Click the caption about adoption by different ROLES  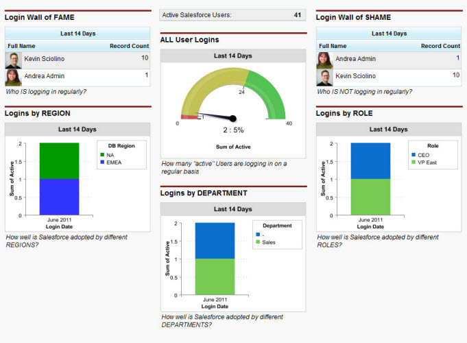point(378,241)
